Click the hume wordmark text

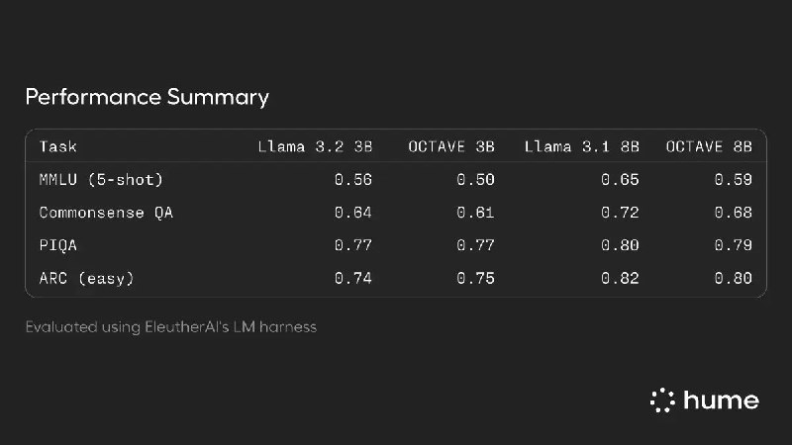coord(721,400)
